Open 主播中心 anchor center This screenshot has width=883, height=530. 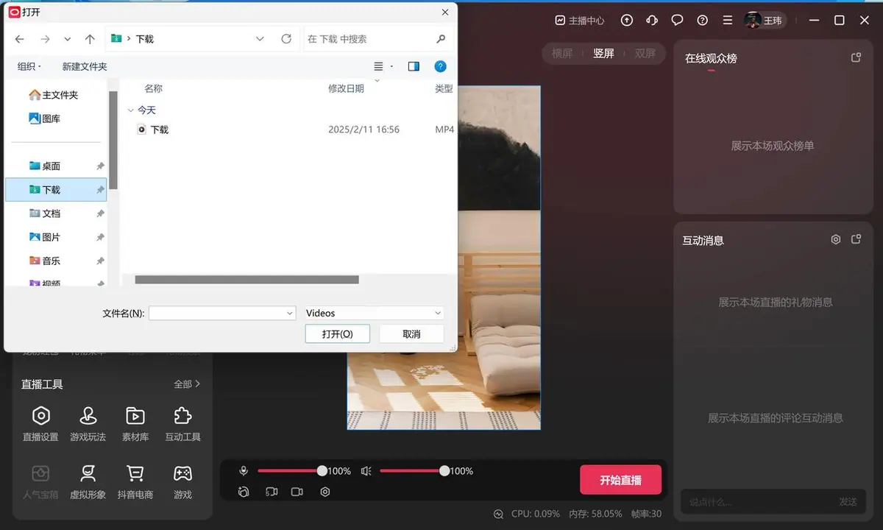click(x=580, y=21)
